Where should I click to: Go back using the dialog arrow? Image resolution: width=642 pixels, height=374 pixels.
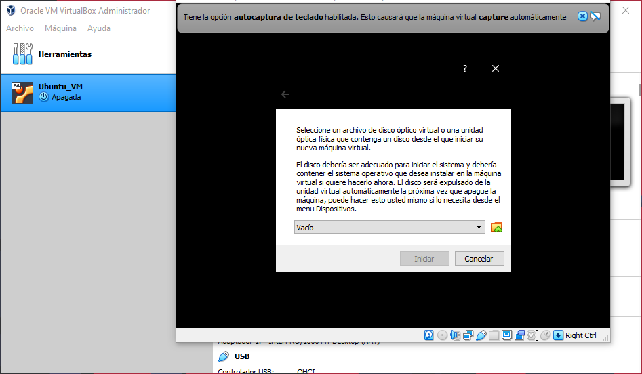pos(285,94)
